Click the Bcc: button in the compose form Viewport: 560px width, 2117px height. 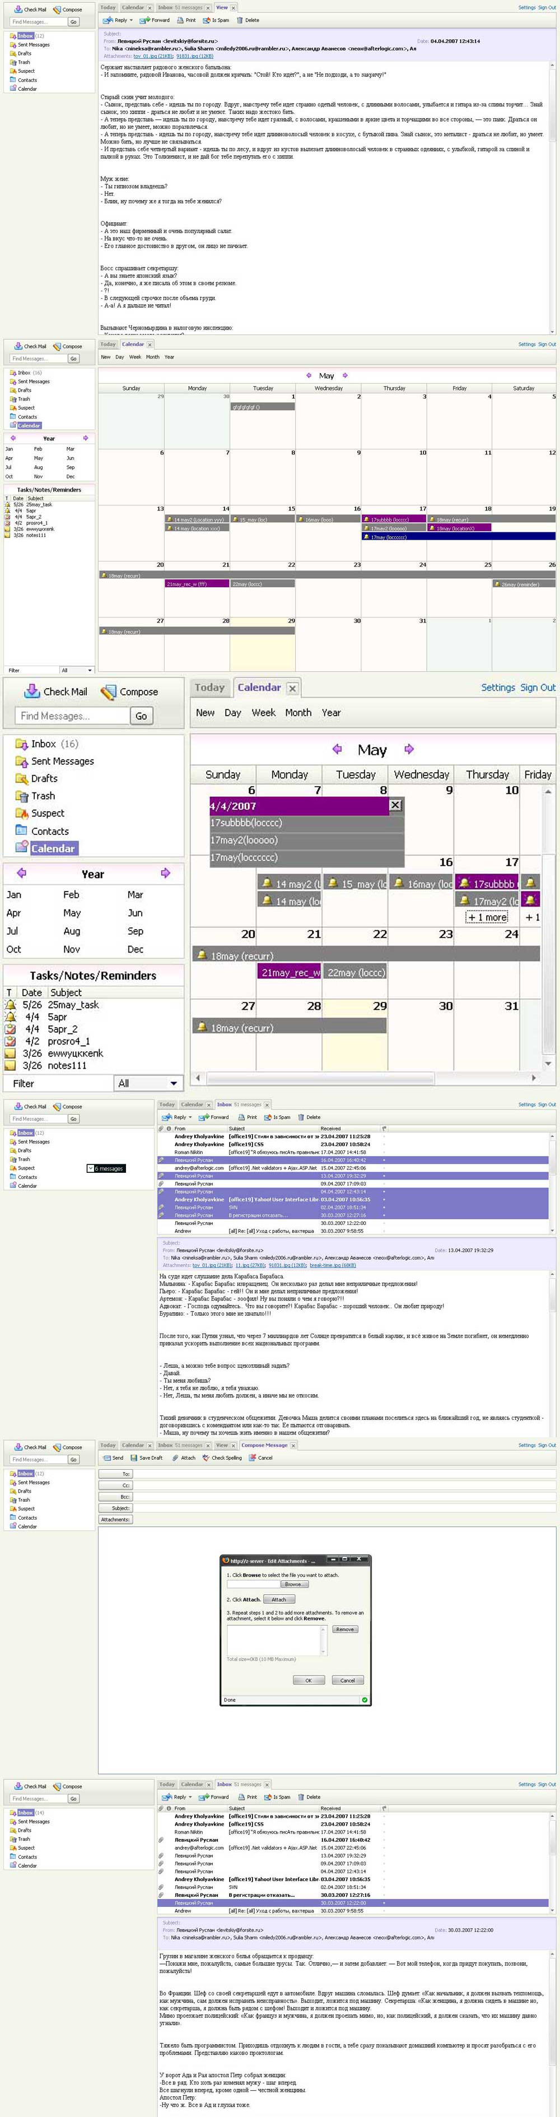point(116,1497)
